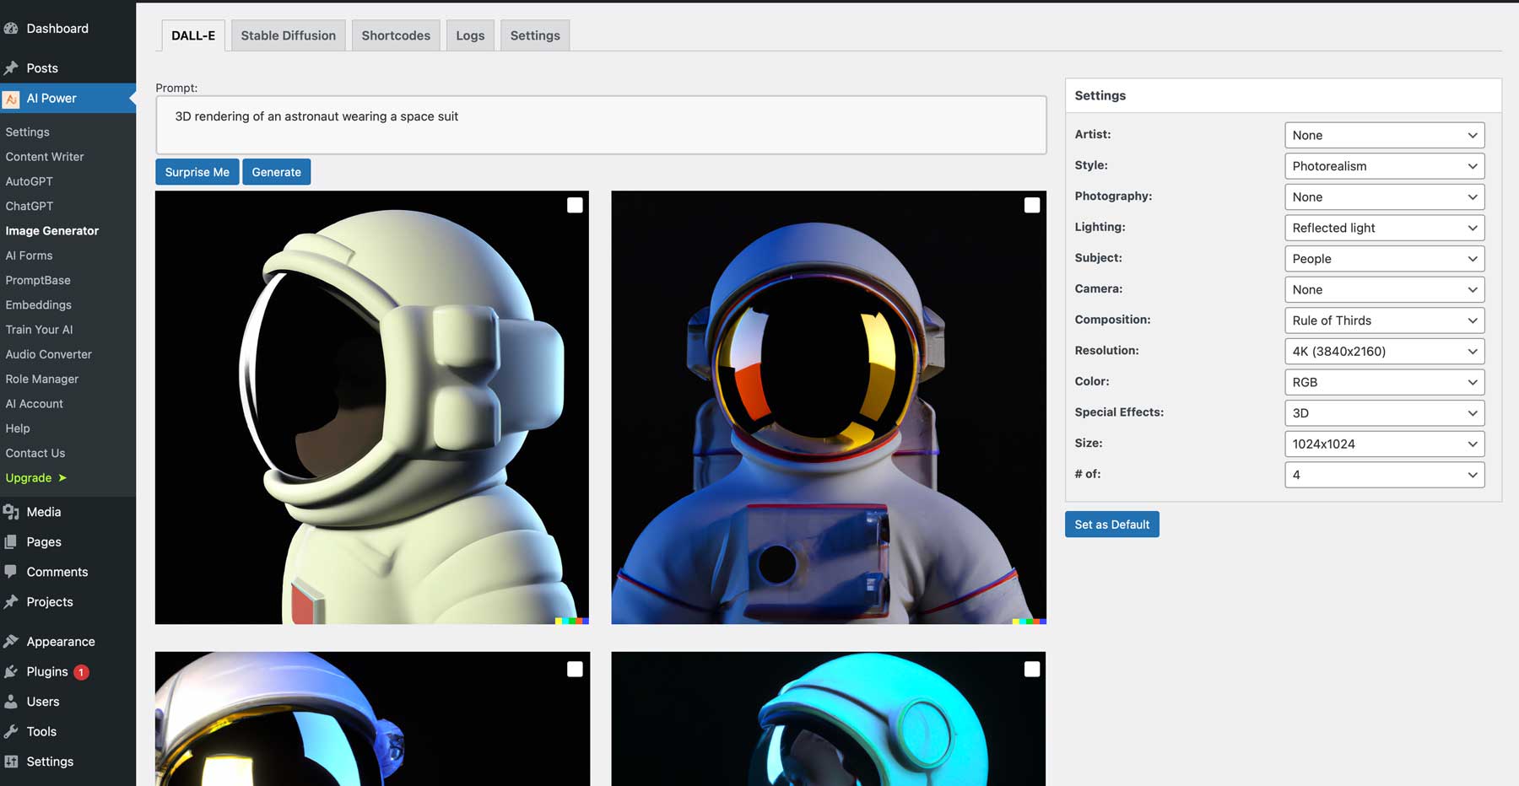Viewport: 1519px width, 786px height.
Task: Open the Lighting dropdown for Reflected light
Action: [x=1384, y=227]
